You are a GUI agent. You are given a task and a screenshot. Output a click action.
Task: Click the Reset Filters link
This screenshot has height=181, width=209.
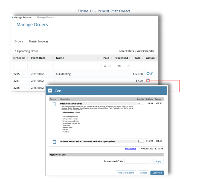(x=126, y=51)
